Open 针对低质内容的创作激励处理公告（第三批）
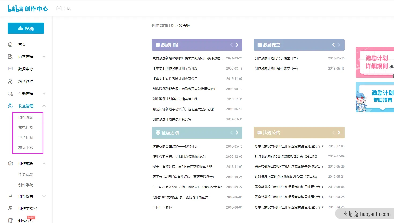This screenshot has width=394, height=223. pyautogui.click(x=286, y=156)
